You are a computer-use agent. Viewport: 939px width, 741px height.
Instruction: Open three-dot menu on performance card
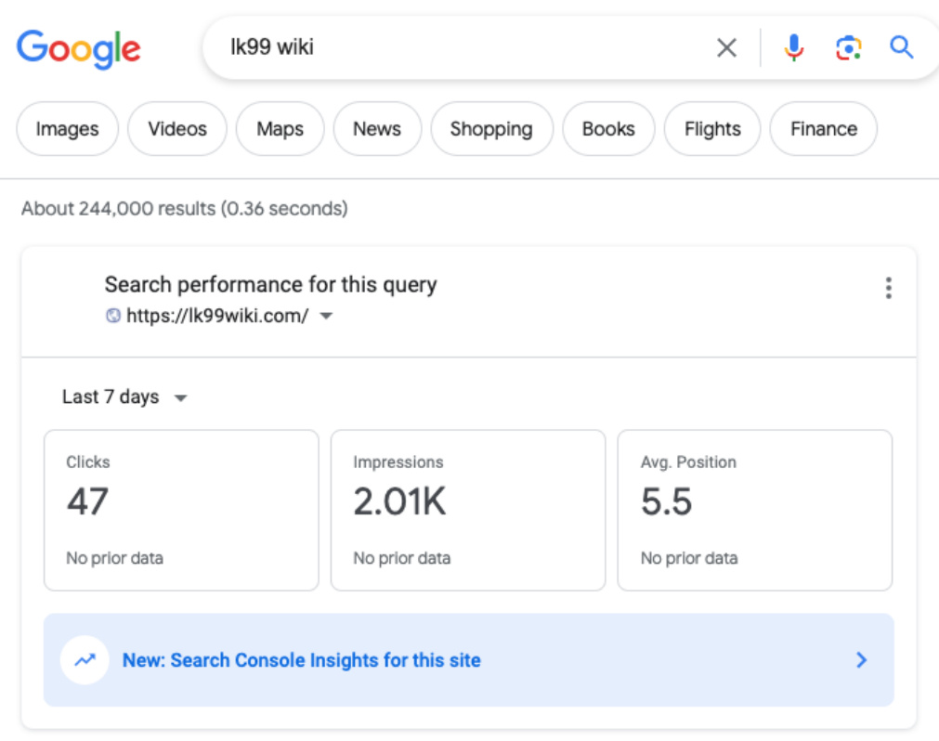pyautogui.click(x=889, y=288)
